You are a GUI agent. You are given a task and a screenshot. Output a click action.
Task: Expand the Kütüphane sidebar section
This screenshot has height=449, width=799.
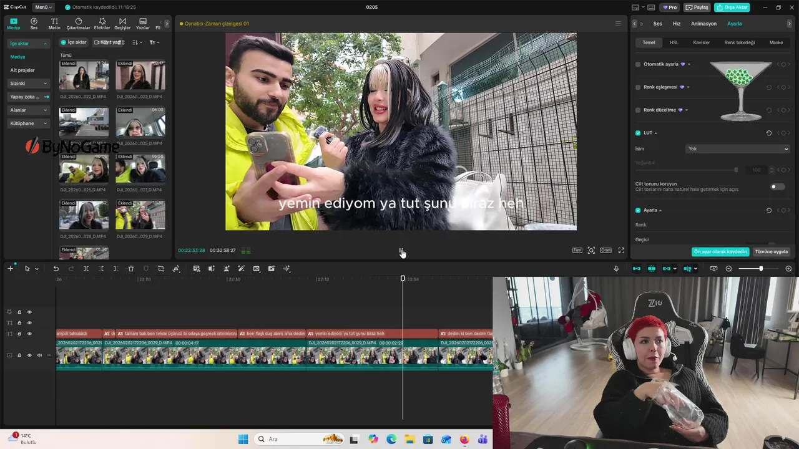click(29, 123)
